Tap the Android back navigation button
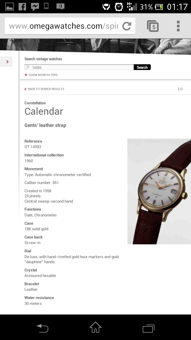The width and height of the screenshot is (191, 340). pos(42,328)
